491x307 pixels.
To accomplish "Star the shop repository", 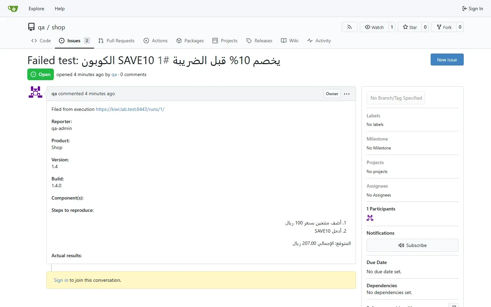I will [x=410, y=27].
